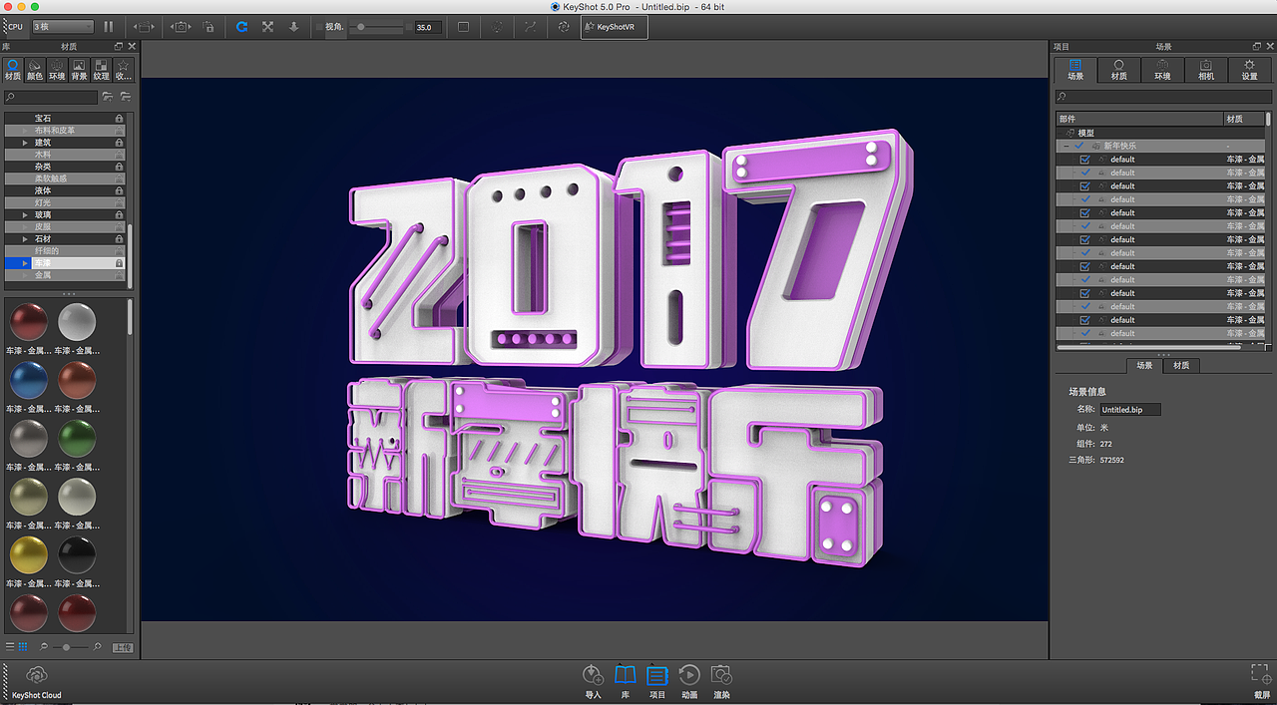Select the red car paint material sphere thumbnail
The width and height of the screenshot is (1277, 705).
click(28, 321)
